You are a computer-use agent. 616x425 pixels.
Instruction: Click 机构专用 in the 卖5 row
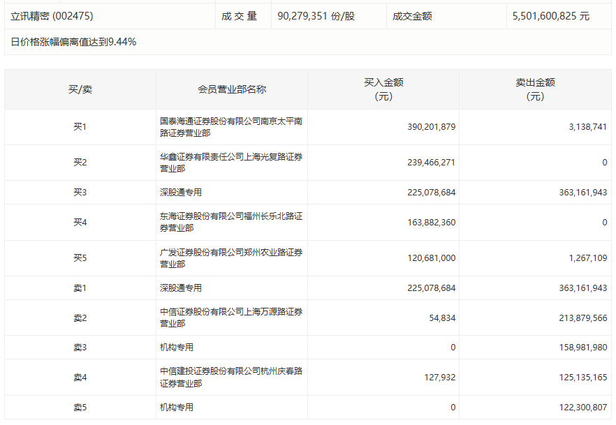click(x=177, y=408)
